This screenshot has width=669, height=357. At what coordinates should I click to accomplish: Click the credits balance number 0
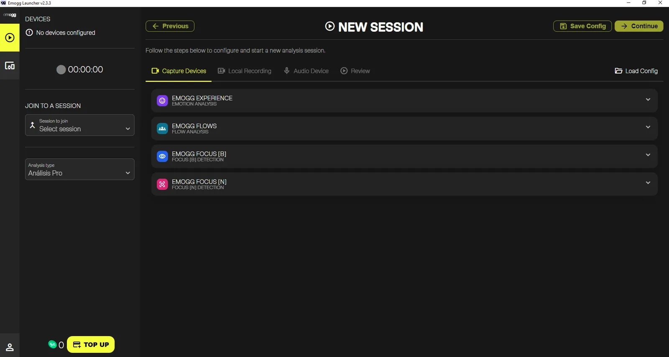click(x=61, y=345)
